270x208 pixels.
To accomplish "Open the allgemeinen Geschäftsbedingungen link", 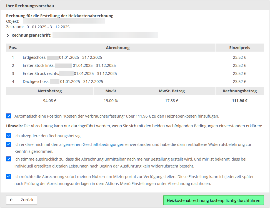I will (x=92, y=144).
